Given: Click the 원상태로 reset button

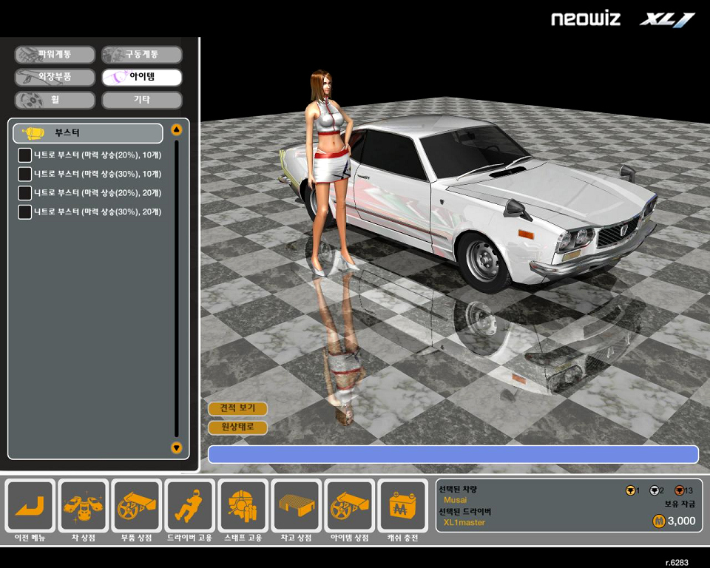Looking at the screenshot, I should point(237,427).
